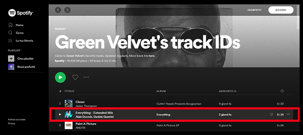This screenshot has width=303, height=135.
Task: Go forward with the right arrow
Action: click(x=68, y=10)
